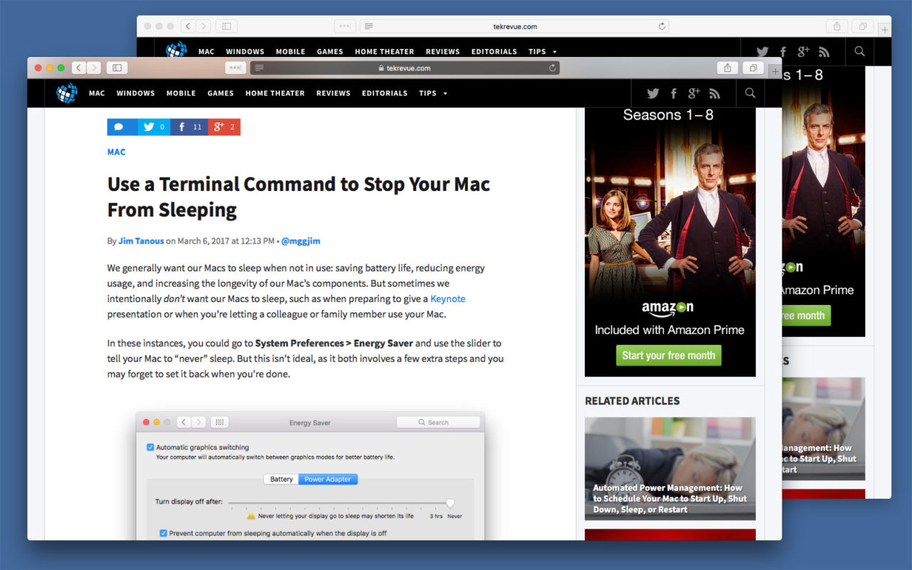Image resolution: width=912 pixels, height=570 pixels.
Task: Click the Twitter icon in the rear window header
Action: [762, 51]
